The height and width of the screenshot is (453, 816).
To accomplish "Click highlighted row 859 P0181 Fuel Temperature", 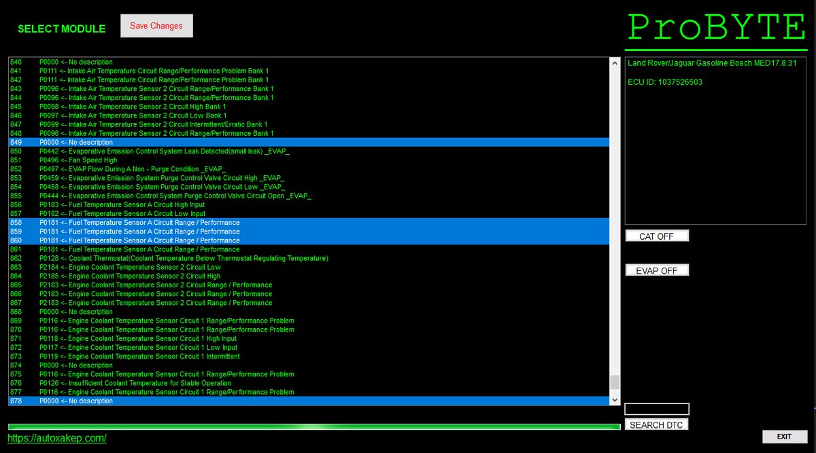I will point(309,232).
